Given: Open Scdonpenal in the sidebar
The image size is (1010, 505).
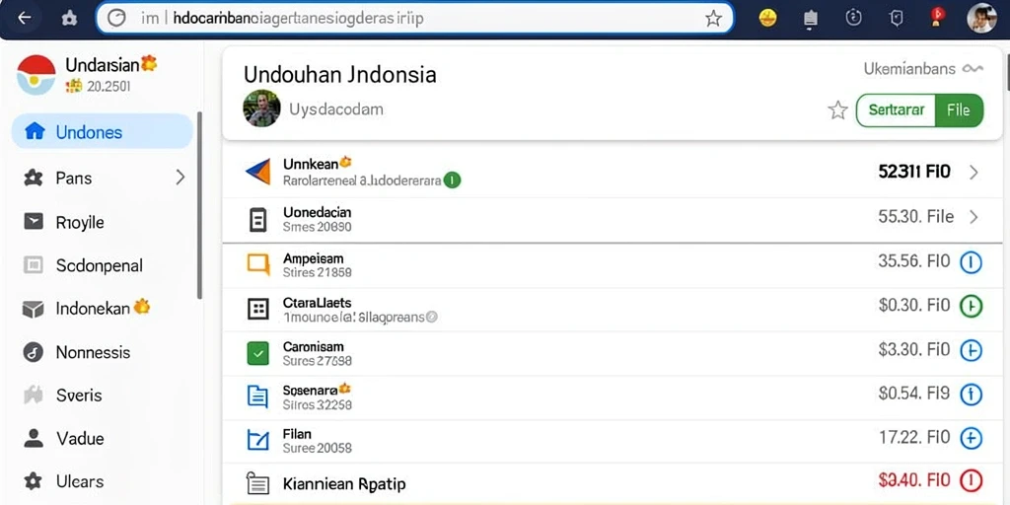Looking at the screenshot, I should (x=103, y=265).
